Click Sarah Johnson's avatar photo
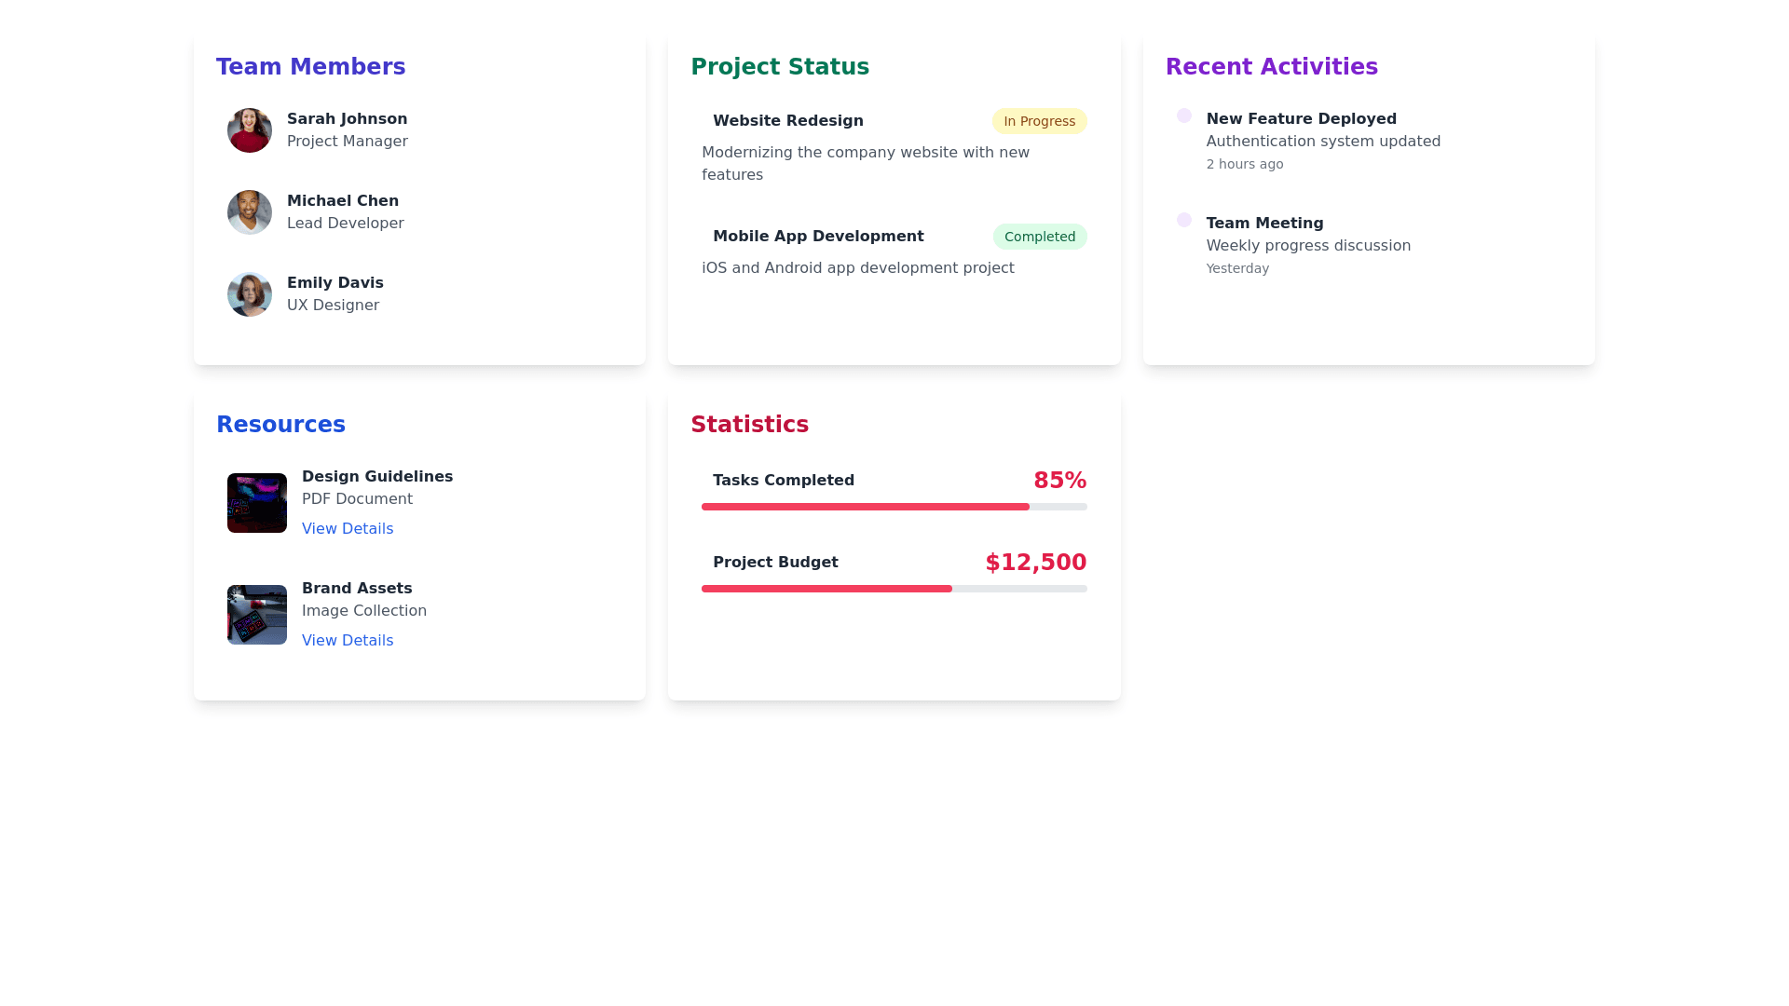 [x=250, y=130]
